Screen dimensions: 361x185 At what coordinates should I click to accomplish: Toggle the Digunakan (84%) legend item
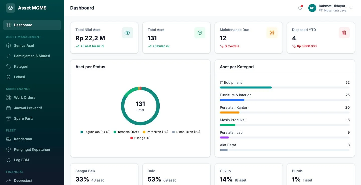tap(95, 132)
